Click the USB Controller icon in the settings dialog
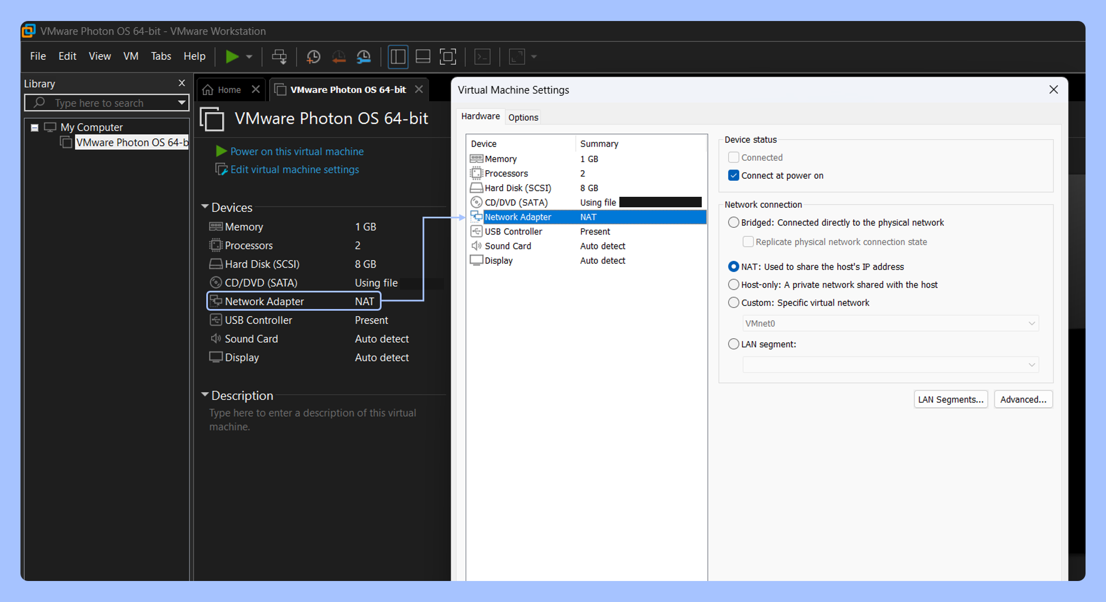This screenshot has width=1106, height=602. (476, 232)
